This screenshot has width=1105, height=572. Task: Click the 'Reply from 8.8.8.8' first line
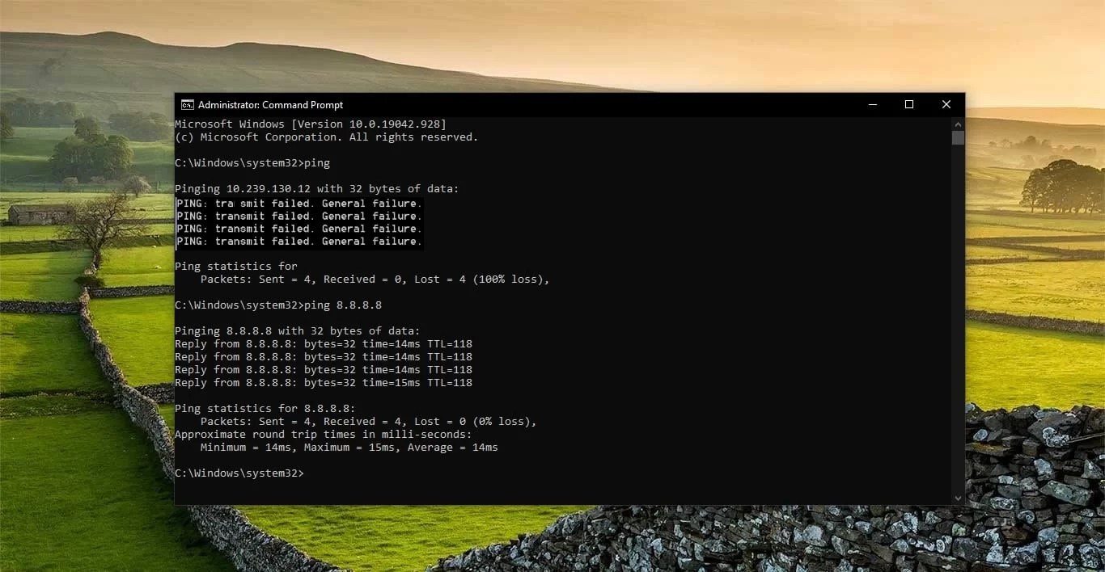[324, 343]
